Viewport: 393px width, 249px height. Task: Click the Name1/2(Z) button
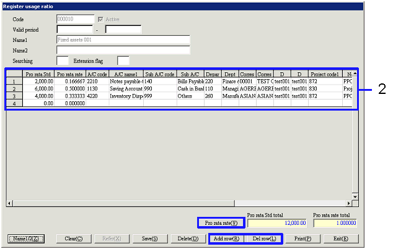pyautogui.click(x=27, y=238)
